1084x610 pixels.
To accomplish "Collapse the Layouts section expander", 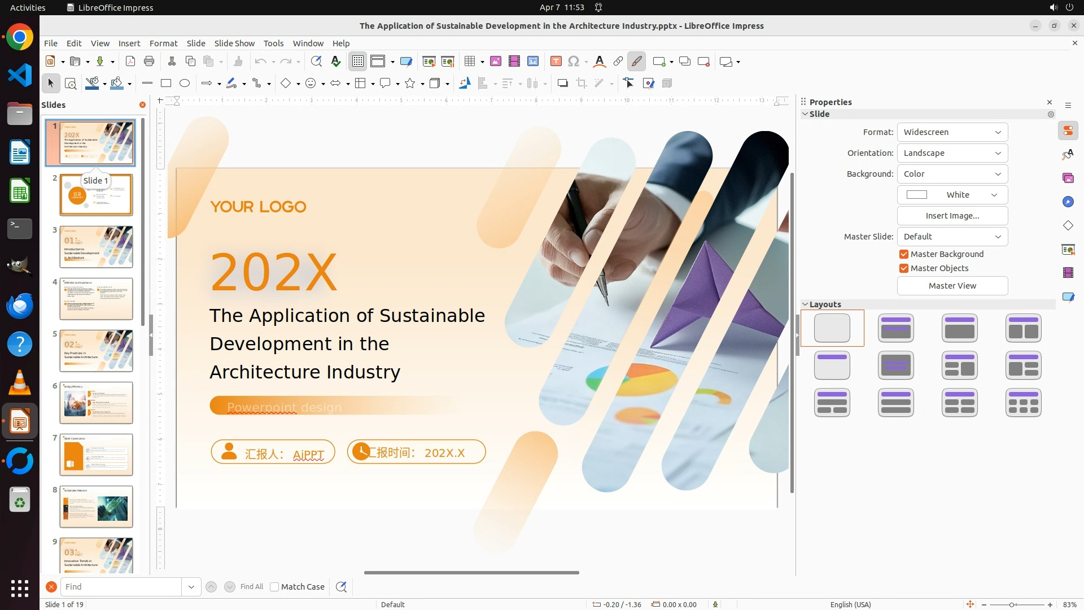I will coord(805,304).
